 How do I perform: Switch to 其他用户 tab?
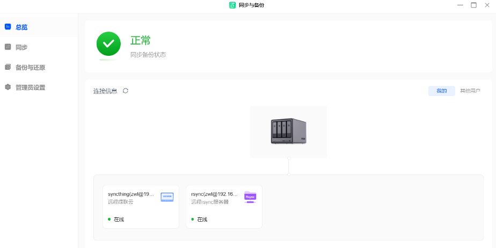tap(470, 91)
